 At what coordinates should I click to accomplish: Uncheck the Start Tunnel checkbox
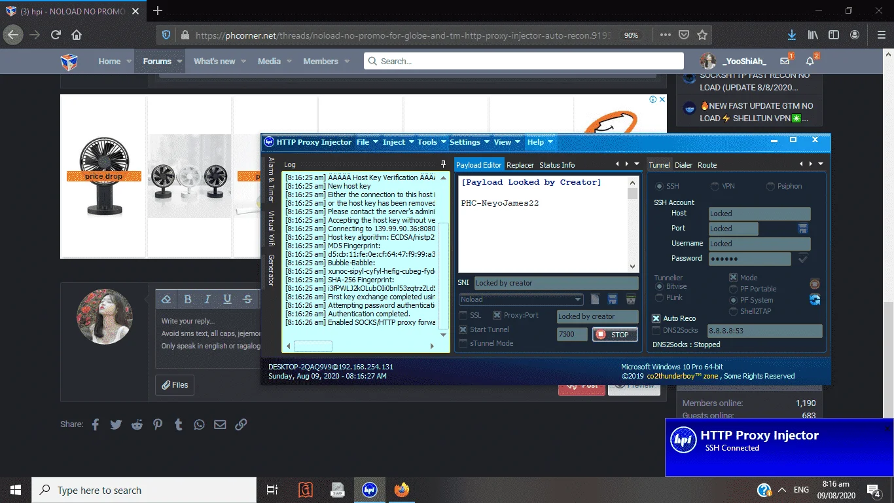[463, 330]
